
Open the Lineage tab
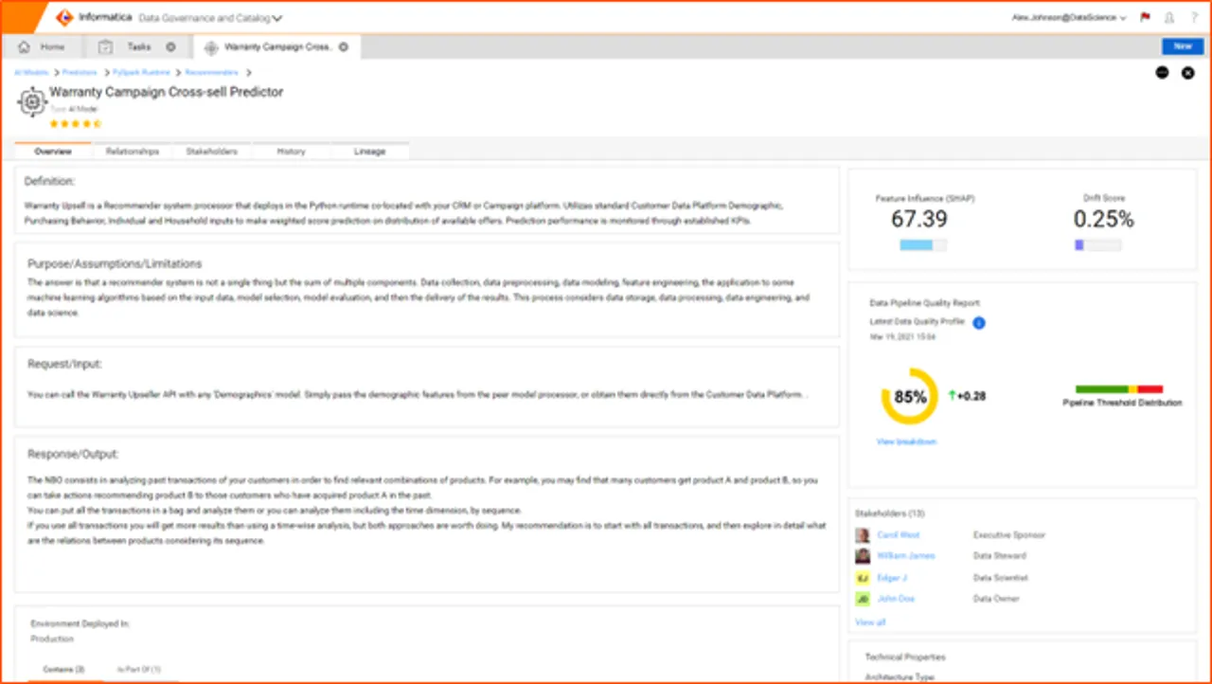coord(370,152)
